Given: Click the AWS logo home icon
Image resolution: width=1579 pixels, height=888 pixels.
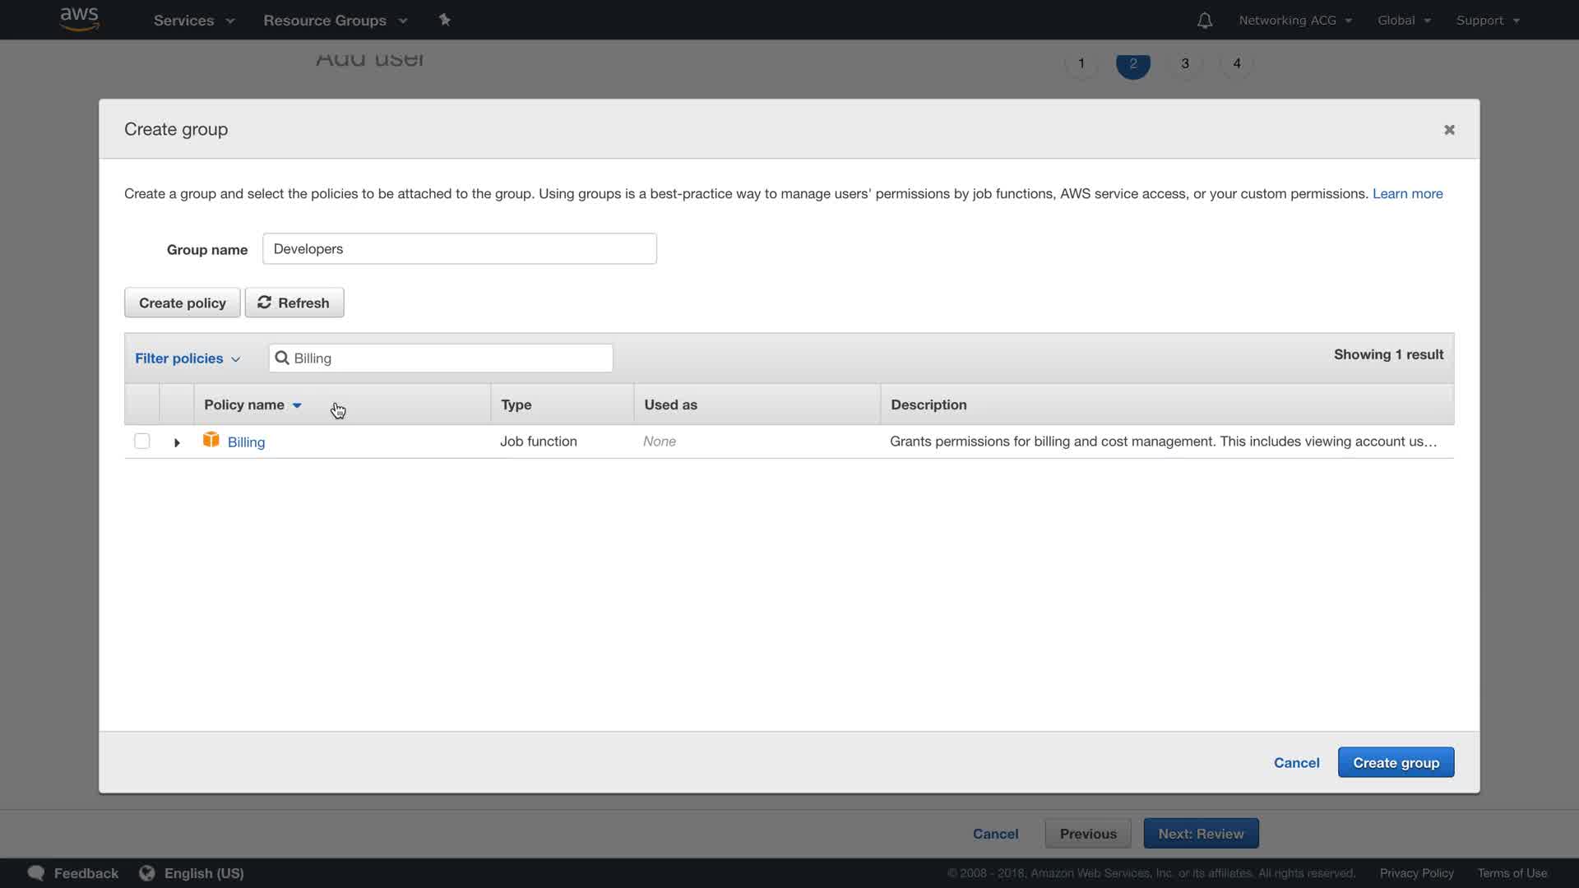Looking at the screenshot, I should [79, 19].
